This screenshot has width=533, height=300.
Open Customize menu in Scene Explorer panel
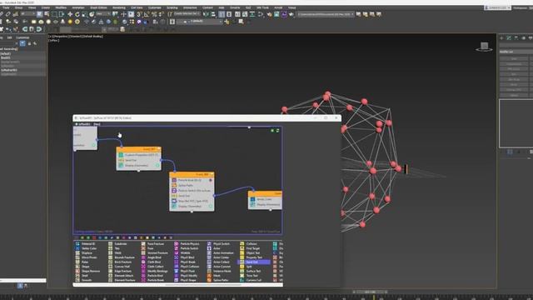[22, 37]
